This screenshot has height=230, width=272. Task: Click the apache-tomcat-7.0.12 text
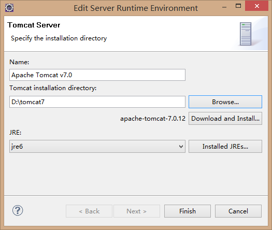pos(153,119)
